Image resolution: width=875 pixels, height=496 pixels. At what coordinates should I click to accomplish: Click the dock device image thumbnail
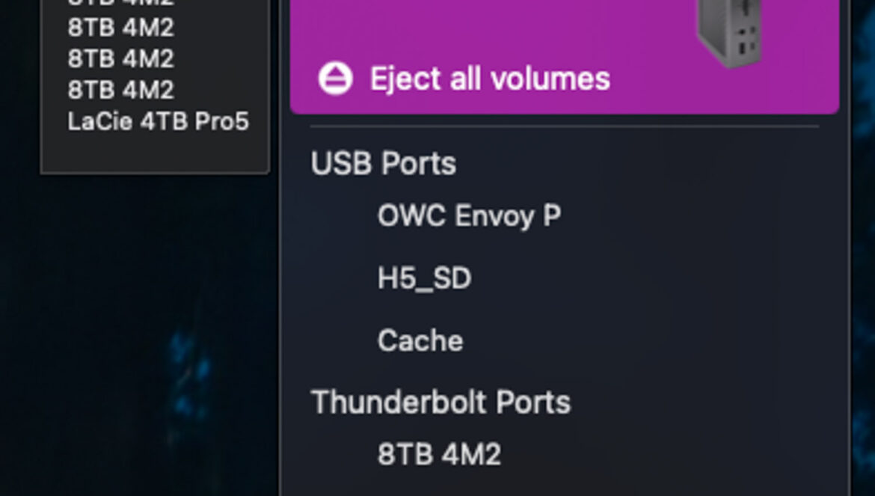[730, 33]
